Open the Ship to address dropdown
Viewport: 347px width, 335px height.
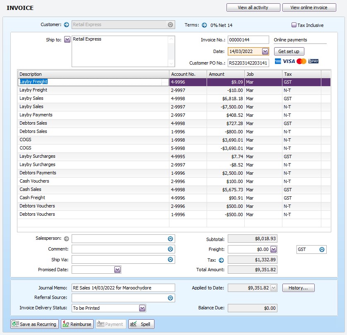click(67, 40)
